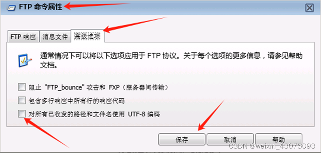
Task: Open the 消息文件 tab
Action: pos(55,37)
